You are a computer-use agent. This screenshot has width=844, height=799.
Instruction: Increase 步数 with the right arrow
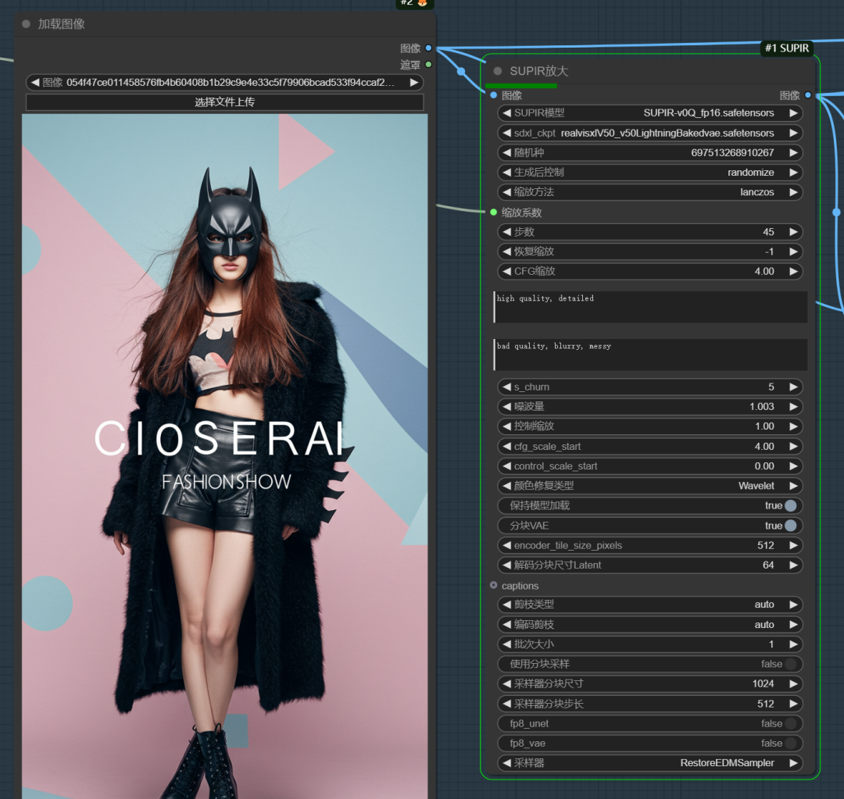click(x=793, y=232)
